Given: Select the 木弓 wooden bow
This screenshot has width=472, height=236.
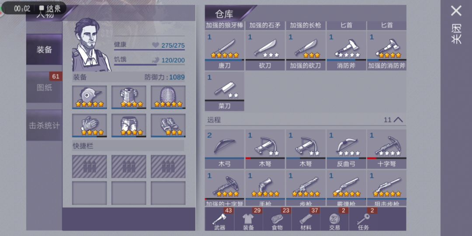Looking at the screenshot, I should pyautogui.click(x=224, y=149).
